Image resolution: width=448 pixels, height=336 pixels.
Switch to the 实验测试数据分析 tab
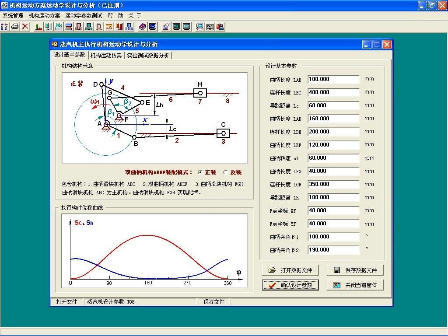pyautogui.click(x=148, y=55)
